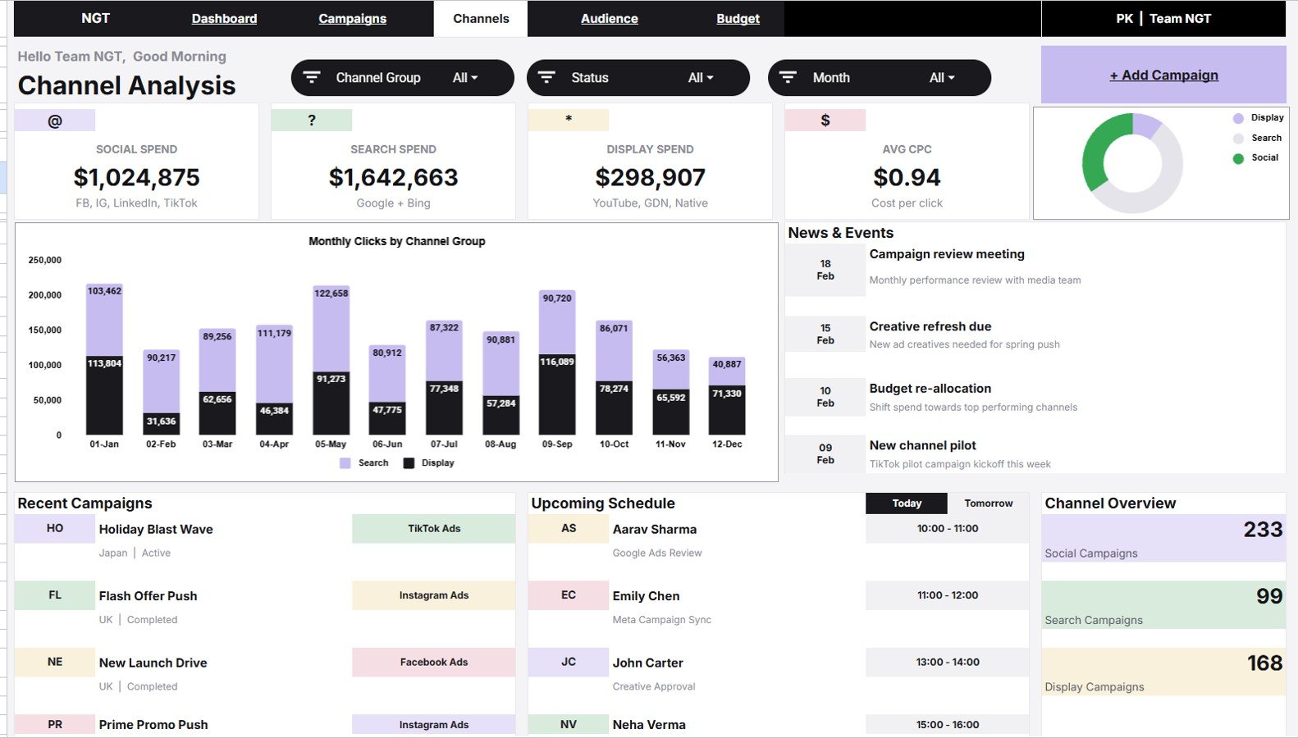Screen dimensions: 1298x738
Task: Click the Display legend swatch under the bar chart
Action: coord(409,463)
